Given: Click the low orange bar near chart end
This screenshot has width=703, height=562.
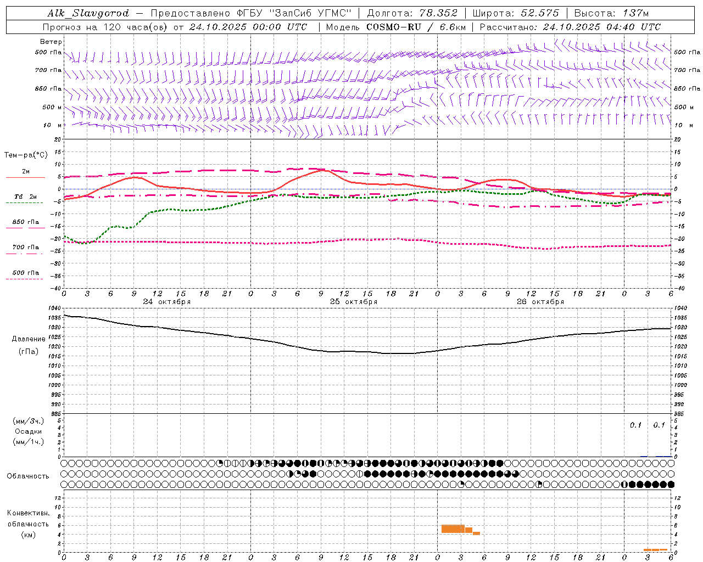Looking at the screenshot, I should point(655,550).
